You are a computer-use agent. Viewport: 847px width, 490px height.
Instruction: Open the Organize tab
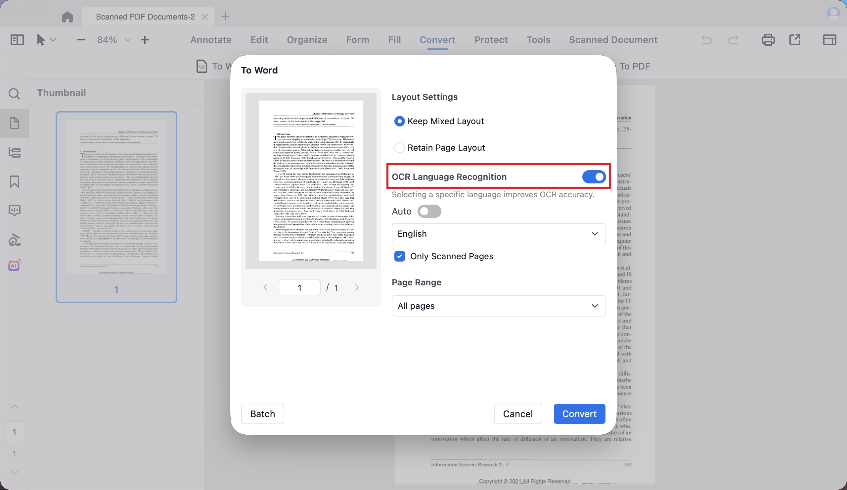[x=307, y=40]
